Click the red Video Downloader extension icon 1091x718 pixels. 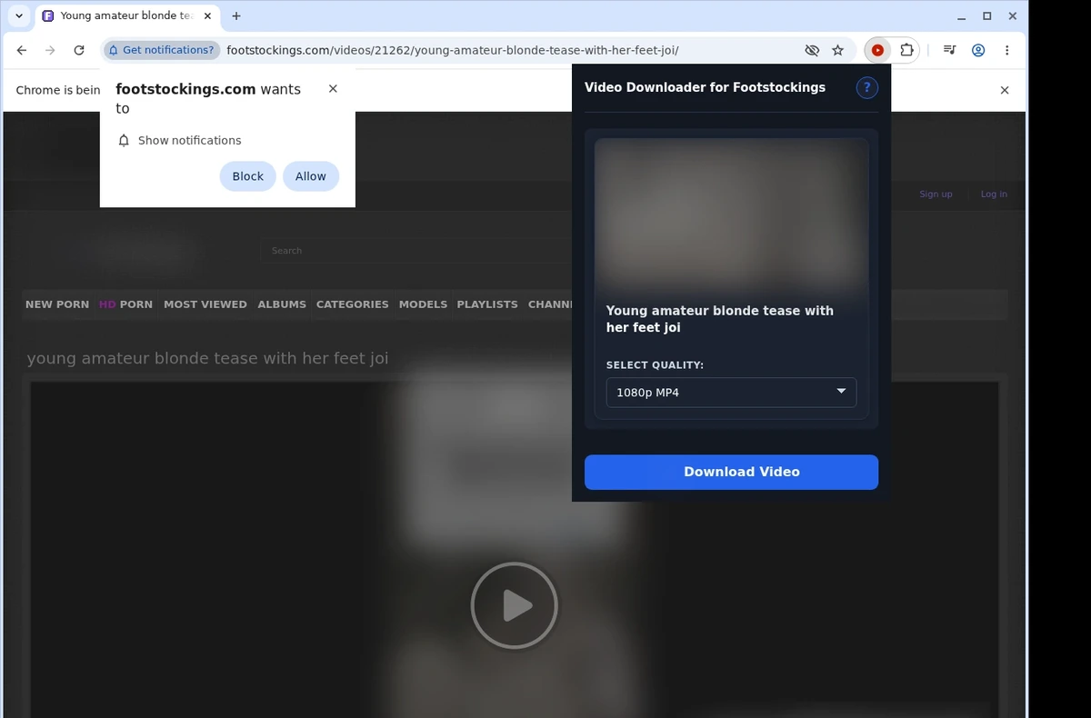click(877, 51)
